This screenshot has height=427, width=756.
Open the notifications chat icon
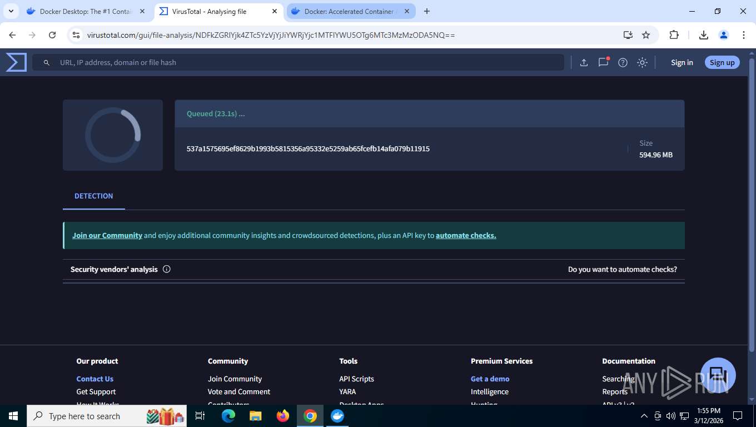click(604, 62)
